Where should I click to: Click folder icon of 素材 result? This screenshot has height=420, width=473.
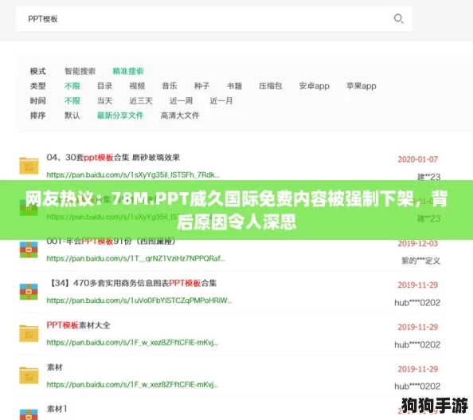tap(29, 375)
